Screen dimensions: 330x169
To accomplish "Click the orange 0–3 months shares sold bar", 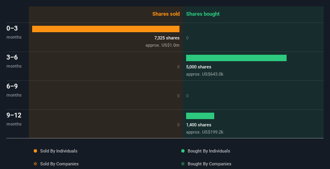I will 106,29.
